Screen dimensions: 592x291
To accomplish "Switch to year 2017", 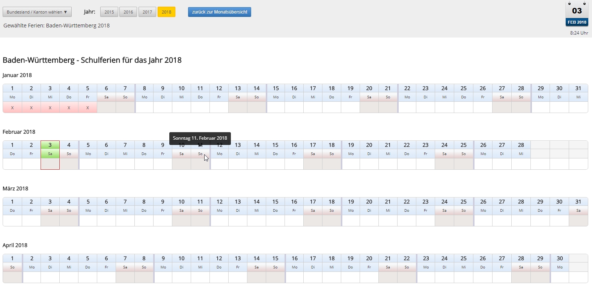I will click(148, 12).
